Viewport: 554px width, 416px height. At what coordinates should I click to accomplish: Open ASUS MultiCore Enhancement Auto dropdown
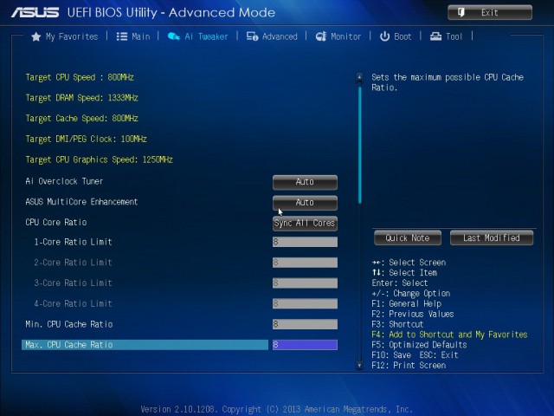pyautogui.click(x=305, y=203)
